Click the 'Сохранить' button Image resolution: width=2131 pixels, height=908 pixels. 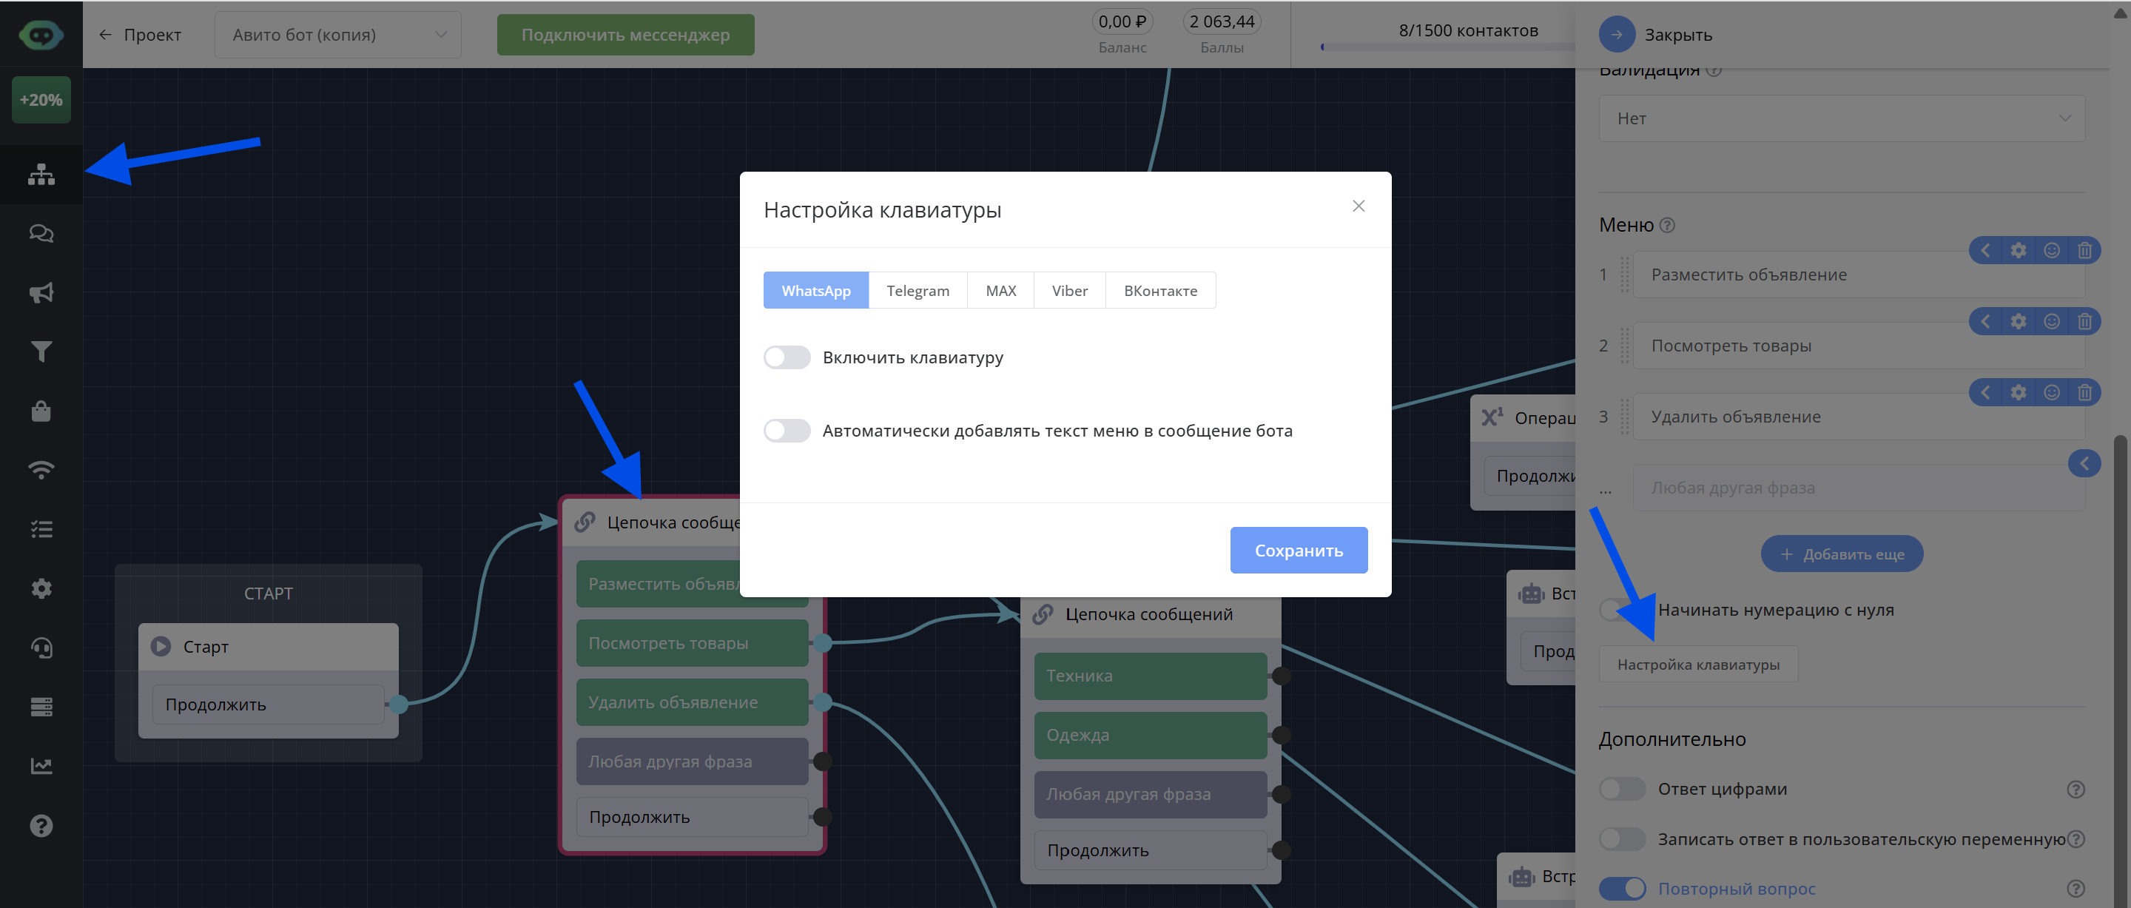[1298, 550]
